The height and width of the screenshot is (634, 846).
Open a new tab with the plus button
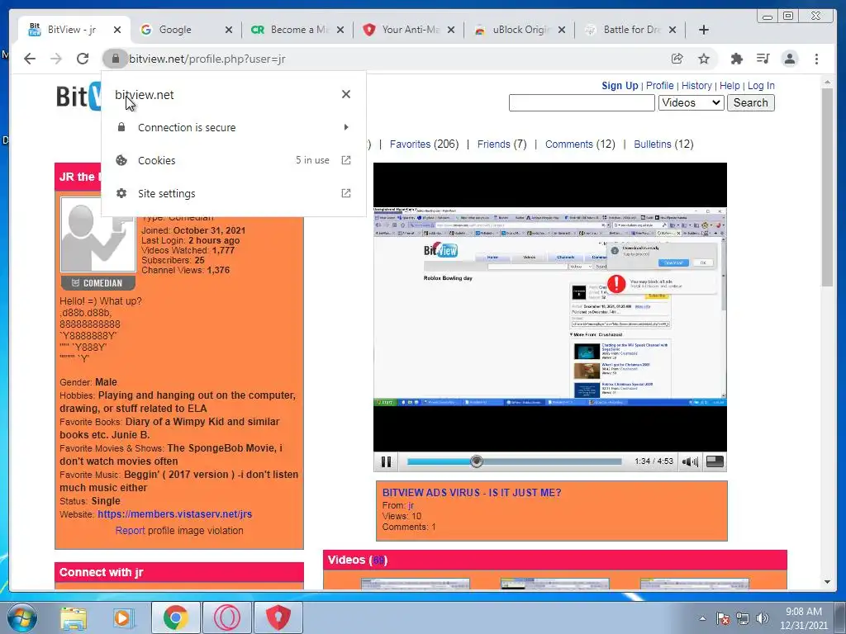pyautogui.click(x=704, y=30)
